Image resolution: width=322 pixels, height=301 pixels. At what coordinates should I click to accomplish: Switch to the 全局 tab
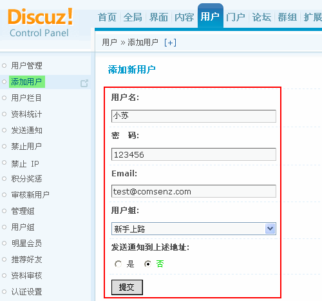133,17
